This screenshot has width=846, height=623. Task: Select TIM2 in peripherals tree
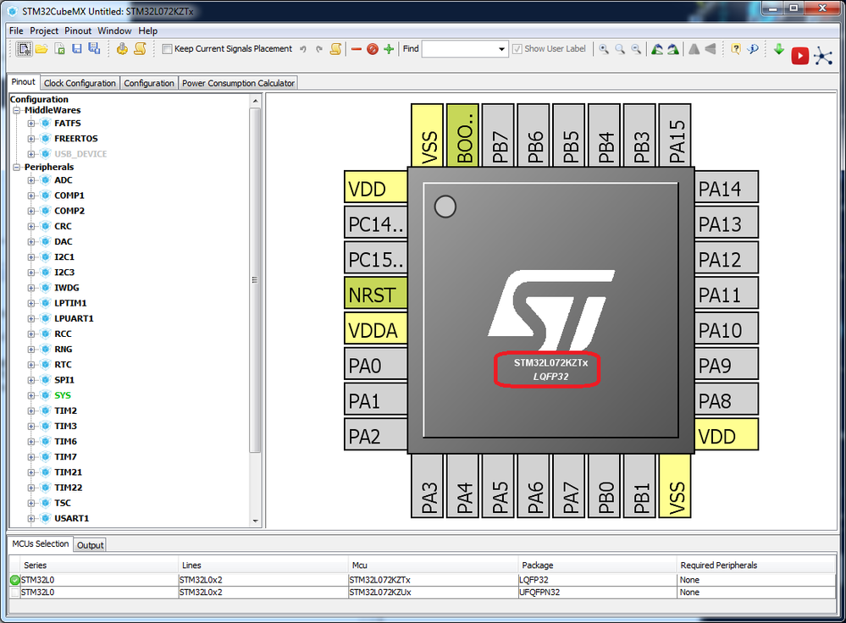pyautogui.click(x=65, y=411)
